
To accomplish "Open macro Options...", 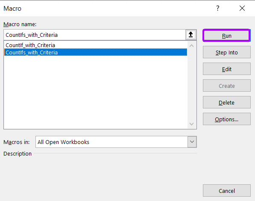I will pos(226,119).
